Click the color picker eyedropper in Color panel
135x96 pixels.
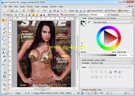tap(89, 22)
